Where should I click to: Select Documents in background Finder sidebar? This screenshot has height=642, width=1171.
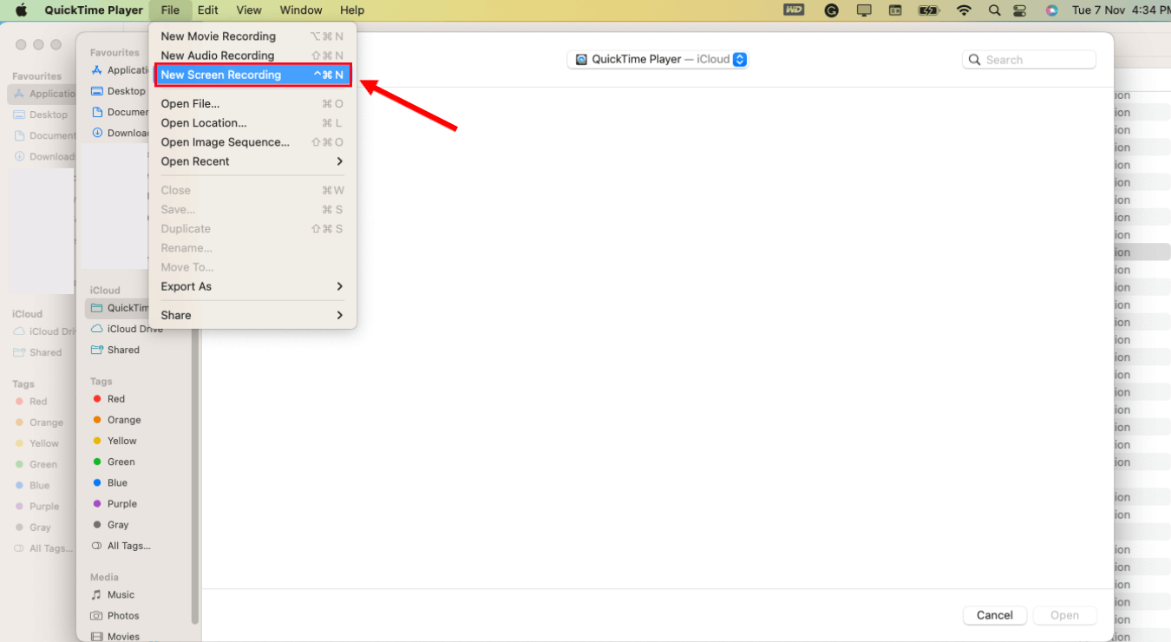tap(44, 135)
